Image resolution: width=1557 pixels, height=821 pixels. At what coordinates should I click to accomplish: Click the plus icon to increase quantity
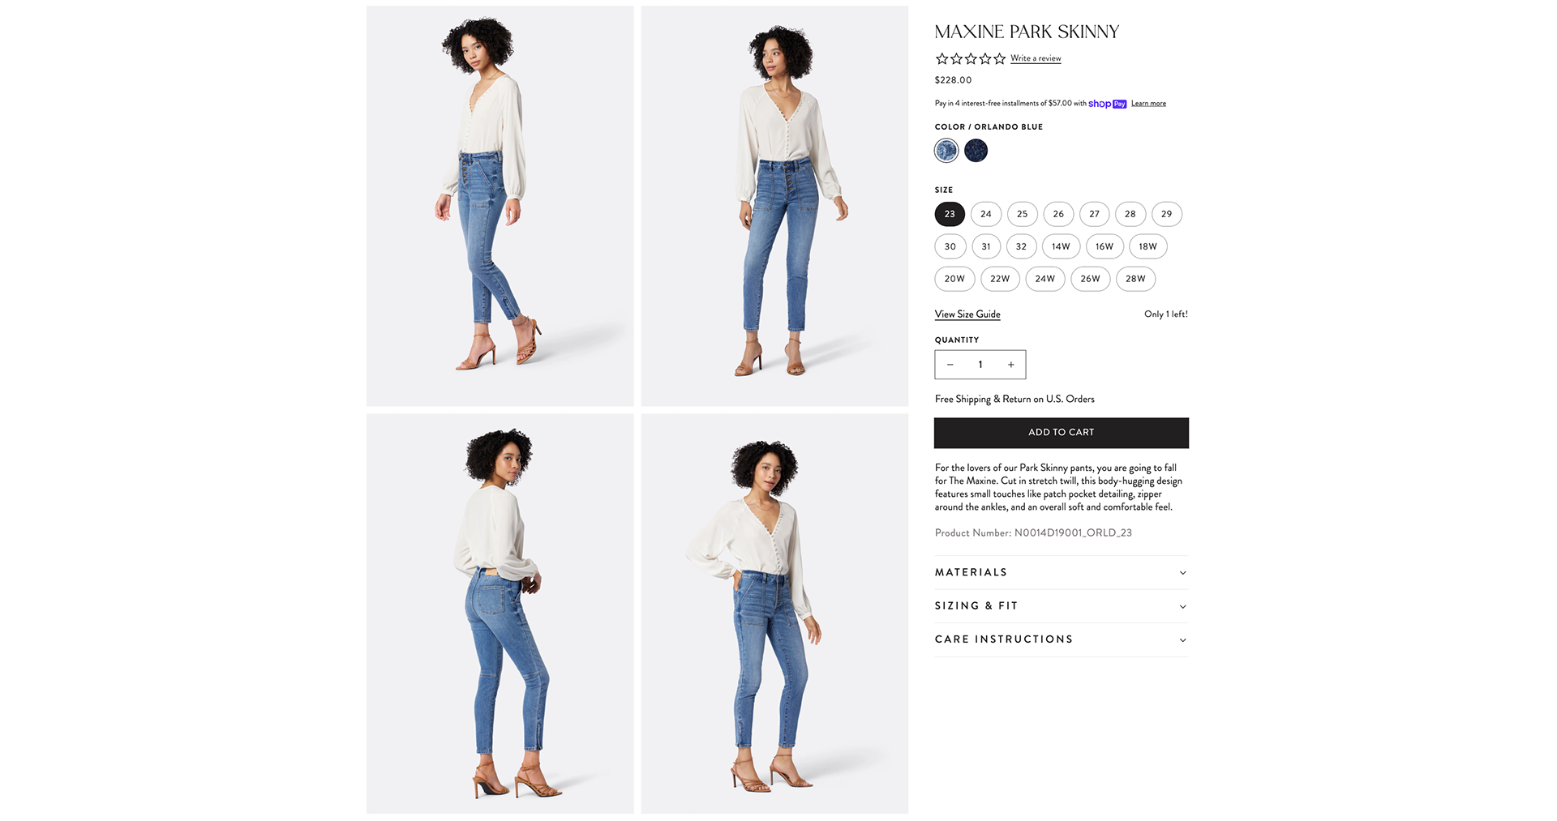click(1010, 365)
